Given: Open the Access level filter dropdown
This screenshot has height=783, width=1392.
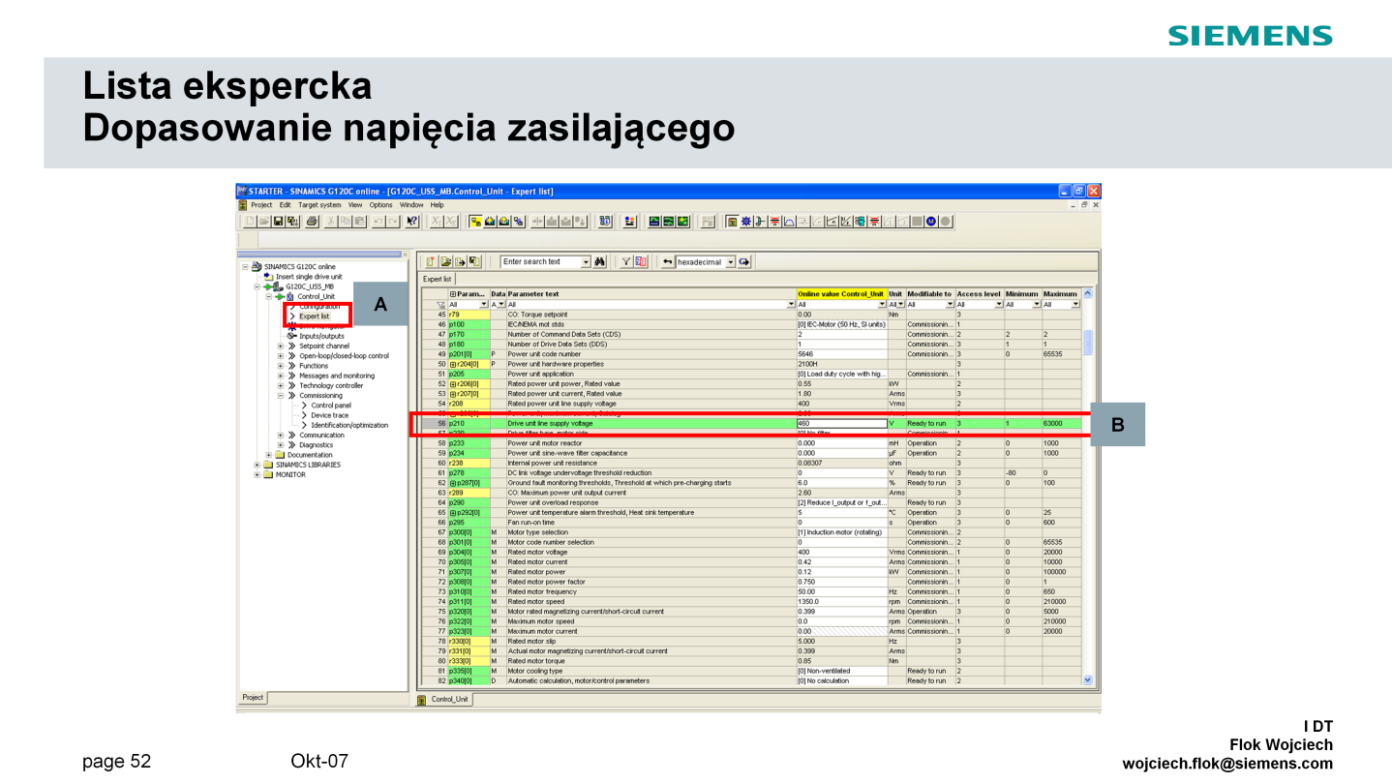Looking at the screenshot, I should [x=999, y=304].
